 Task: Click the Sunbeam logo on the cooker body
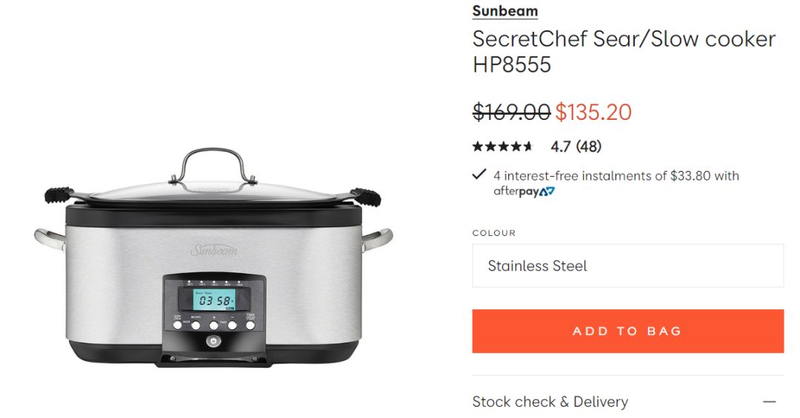tap(214, 250)
